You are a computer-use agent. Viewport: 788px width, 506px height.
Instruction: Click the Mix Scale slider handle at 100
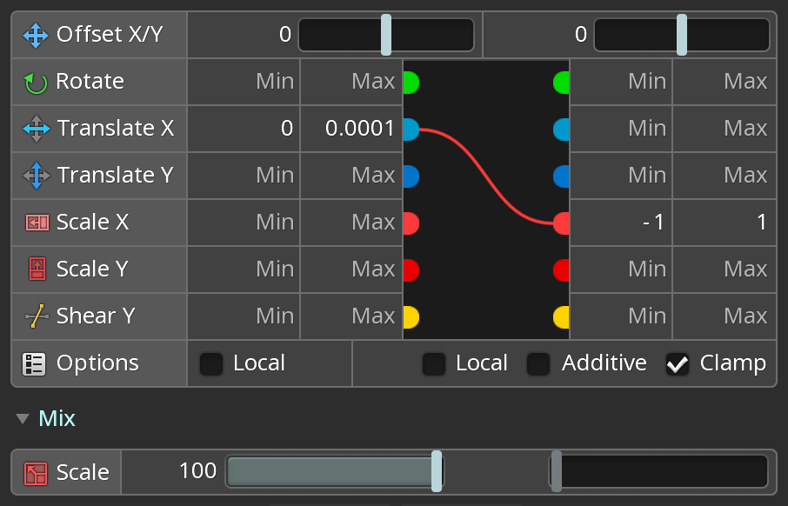pyautogui.click(x=437, y=471)
